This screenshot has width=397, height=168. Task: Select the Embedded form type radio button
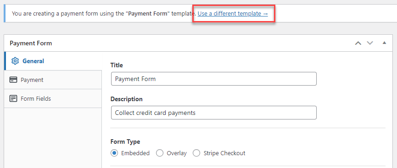tap(114, 153)
